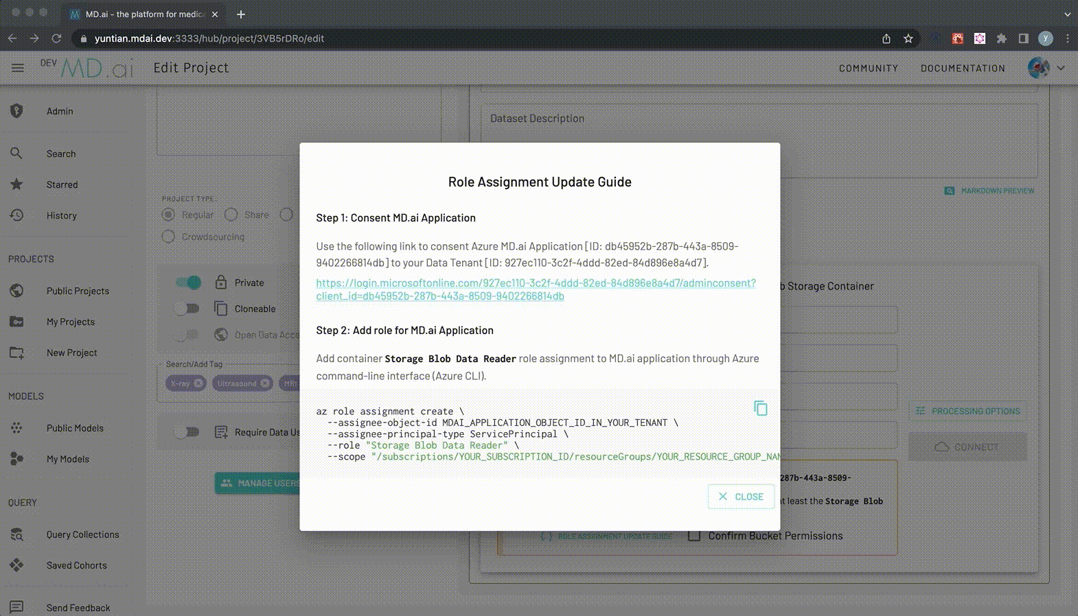Open My Models page
This screenshot has height=616, width=1078.
67,459
